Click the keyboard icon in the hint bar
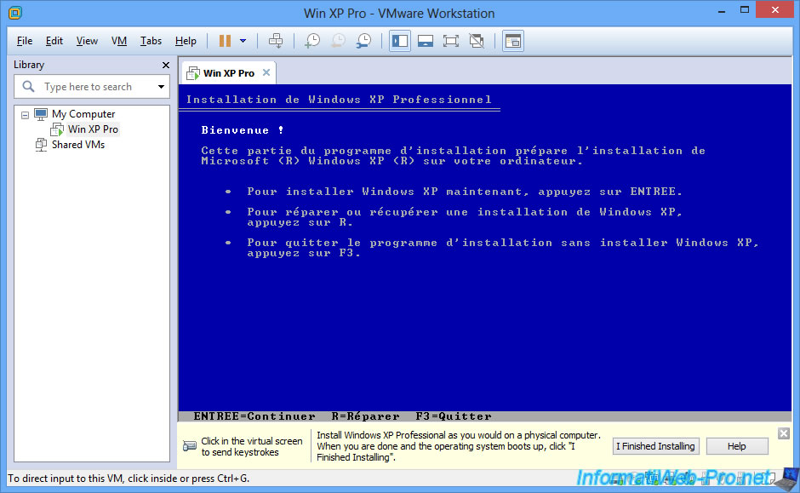Screen dimensions: 800x493 190,446
